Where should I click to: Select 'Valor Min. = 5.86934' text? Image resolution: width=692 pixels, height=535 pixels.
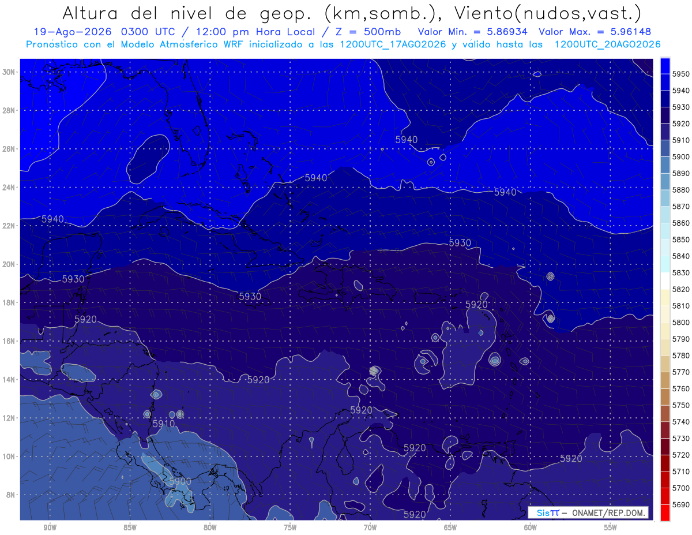coord(473,32)
